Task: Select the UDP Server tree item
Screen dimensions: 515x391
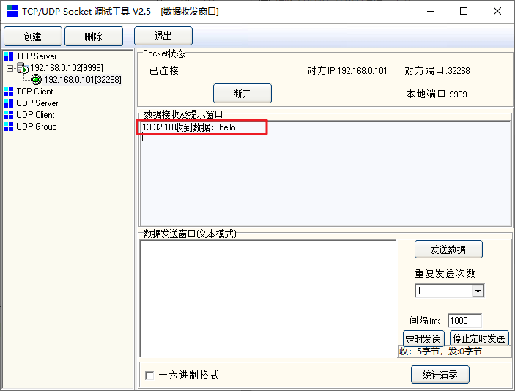Action: pos(37,103)
